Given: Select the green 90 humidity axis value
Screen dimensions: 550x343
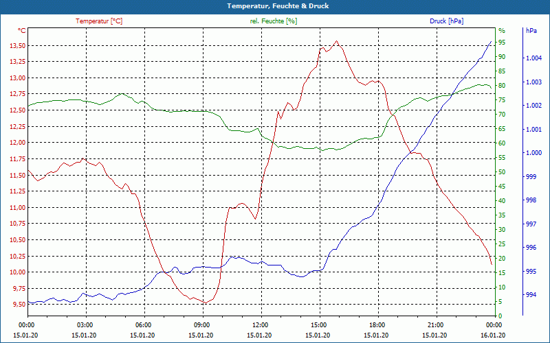Looking at the screenshot, I should (502, 57).
